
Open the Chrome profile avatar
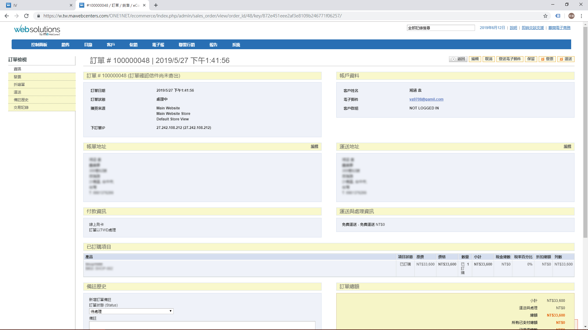click(x=571, y=16)
